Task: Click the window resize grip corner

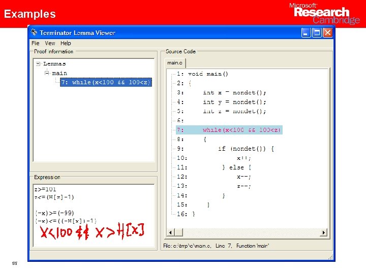Action: [x=330, y=257]
